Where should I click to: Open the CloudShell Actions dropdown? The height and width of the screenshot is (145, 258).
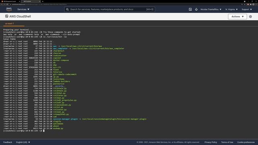click(x=237, y=17)
